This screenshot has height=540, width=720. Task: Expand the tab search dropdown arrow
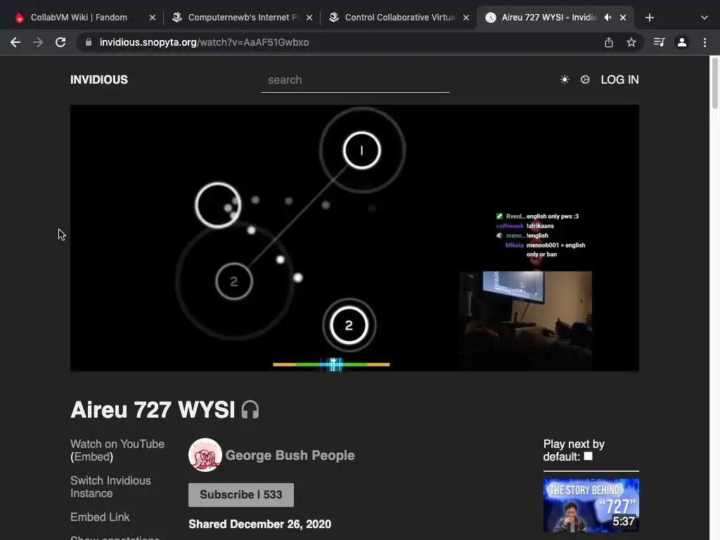coord(705,18)
